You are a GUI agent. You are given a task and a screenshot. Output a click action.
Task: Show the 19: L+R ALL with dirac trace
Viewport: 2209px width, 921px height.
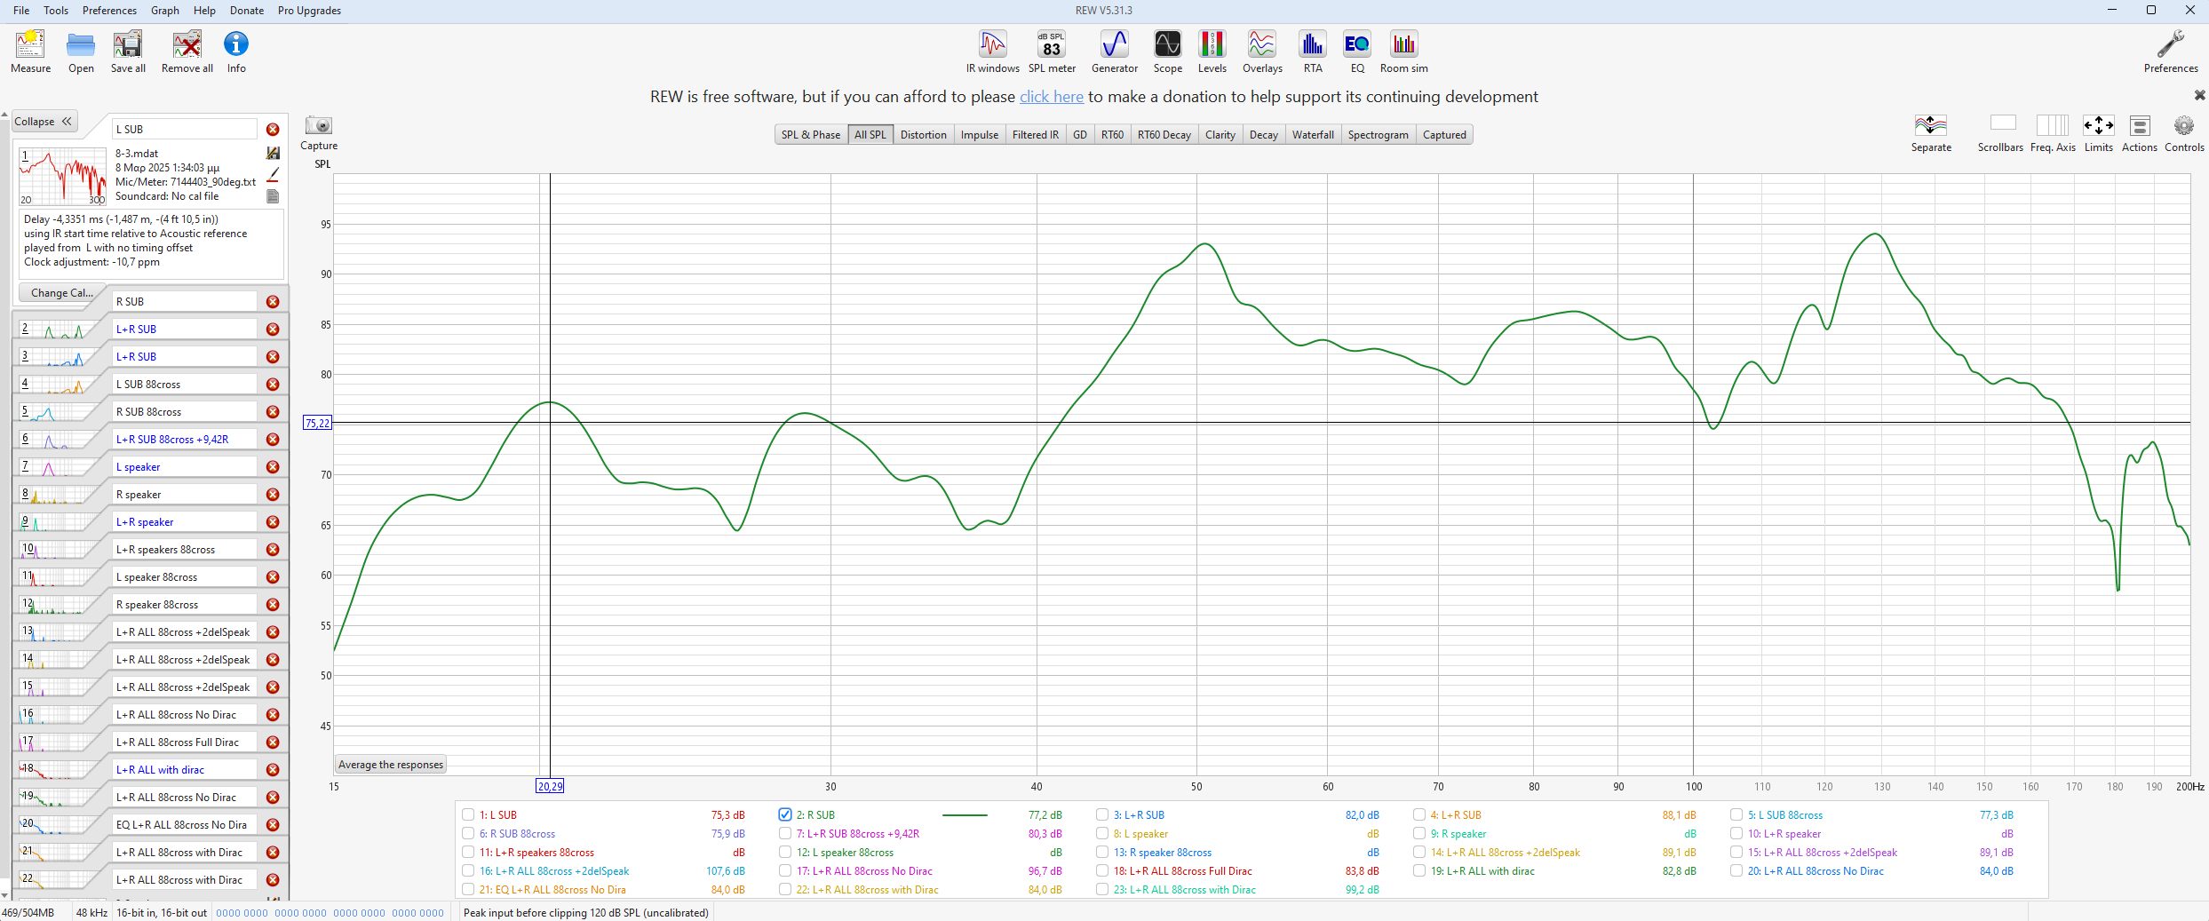click(1419, 870)
